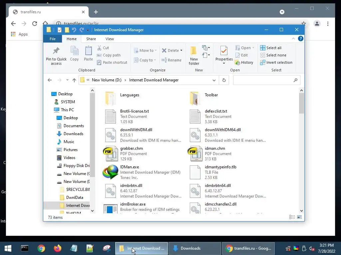Expand the address bar history dropdown
Image resolution: width=341 pixels, height=255 pixels.
214,80
